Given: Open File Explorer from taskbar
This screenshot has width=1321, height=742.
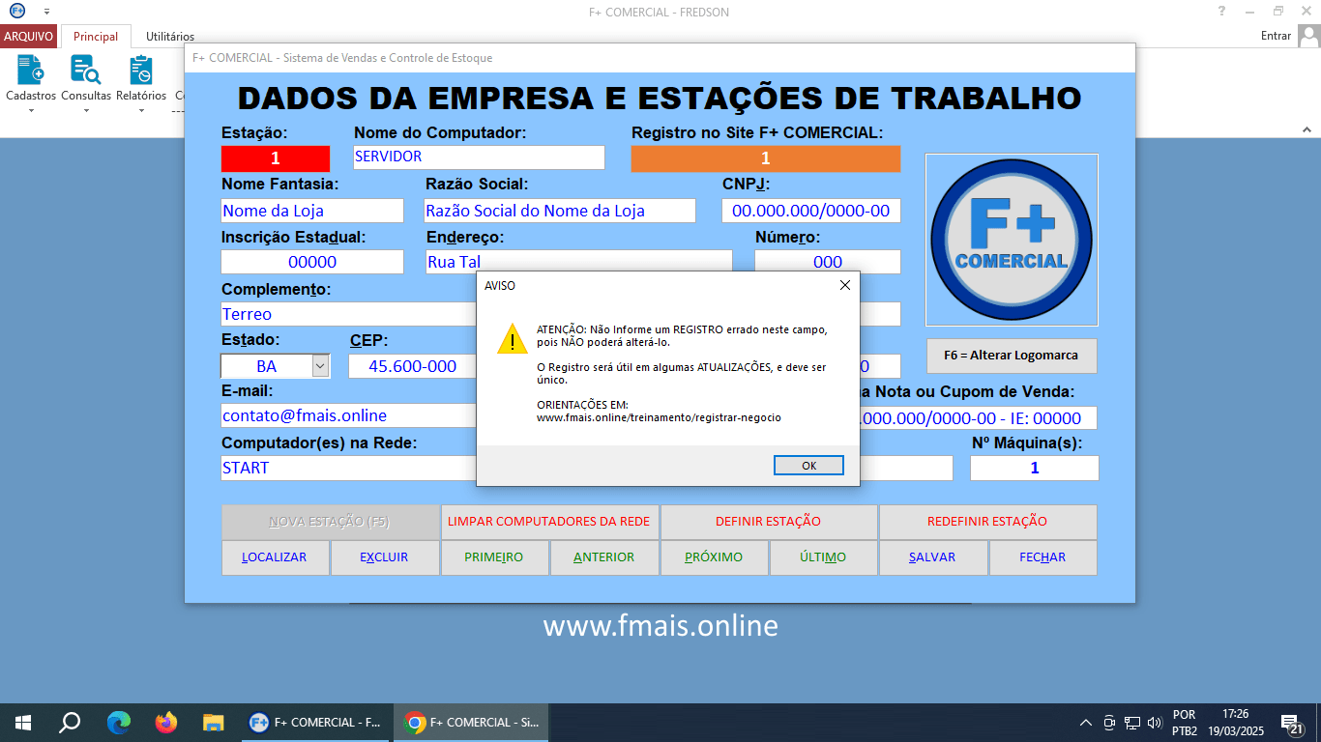Looking at the screenshot, I should (214, 723).
